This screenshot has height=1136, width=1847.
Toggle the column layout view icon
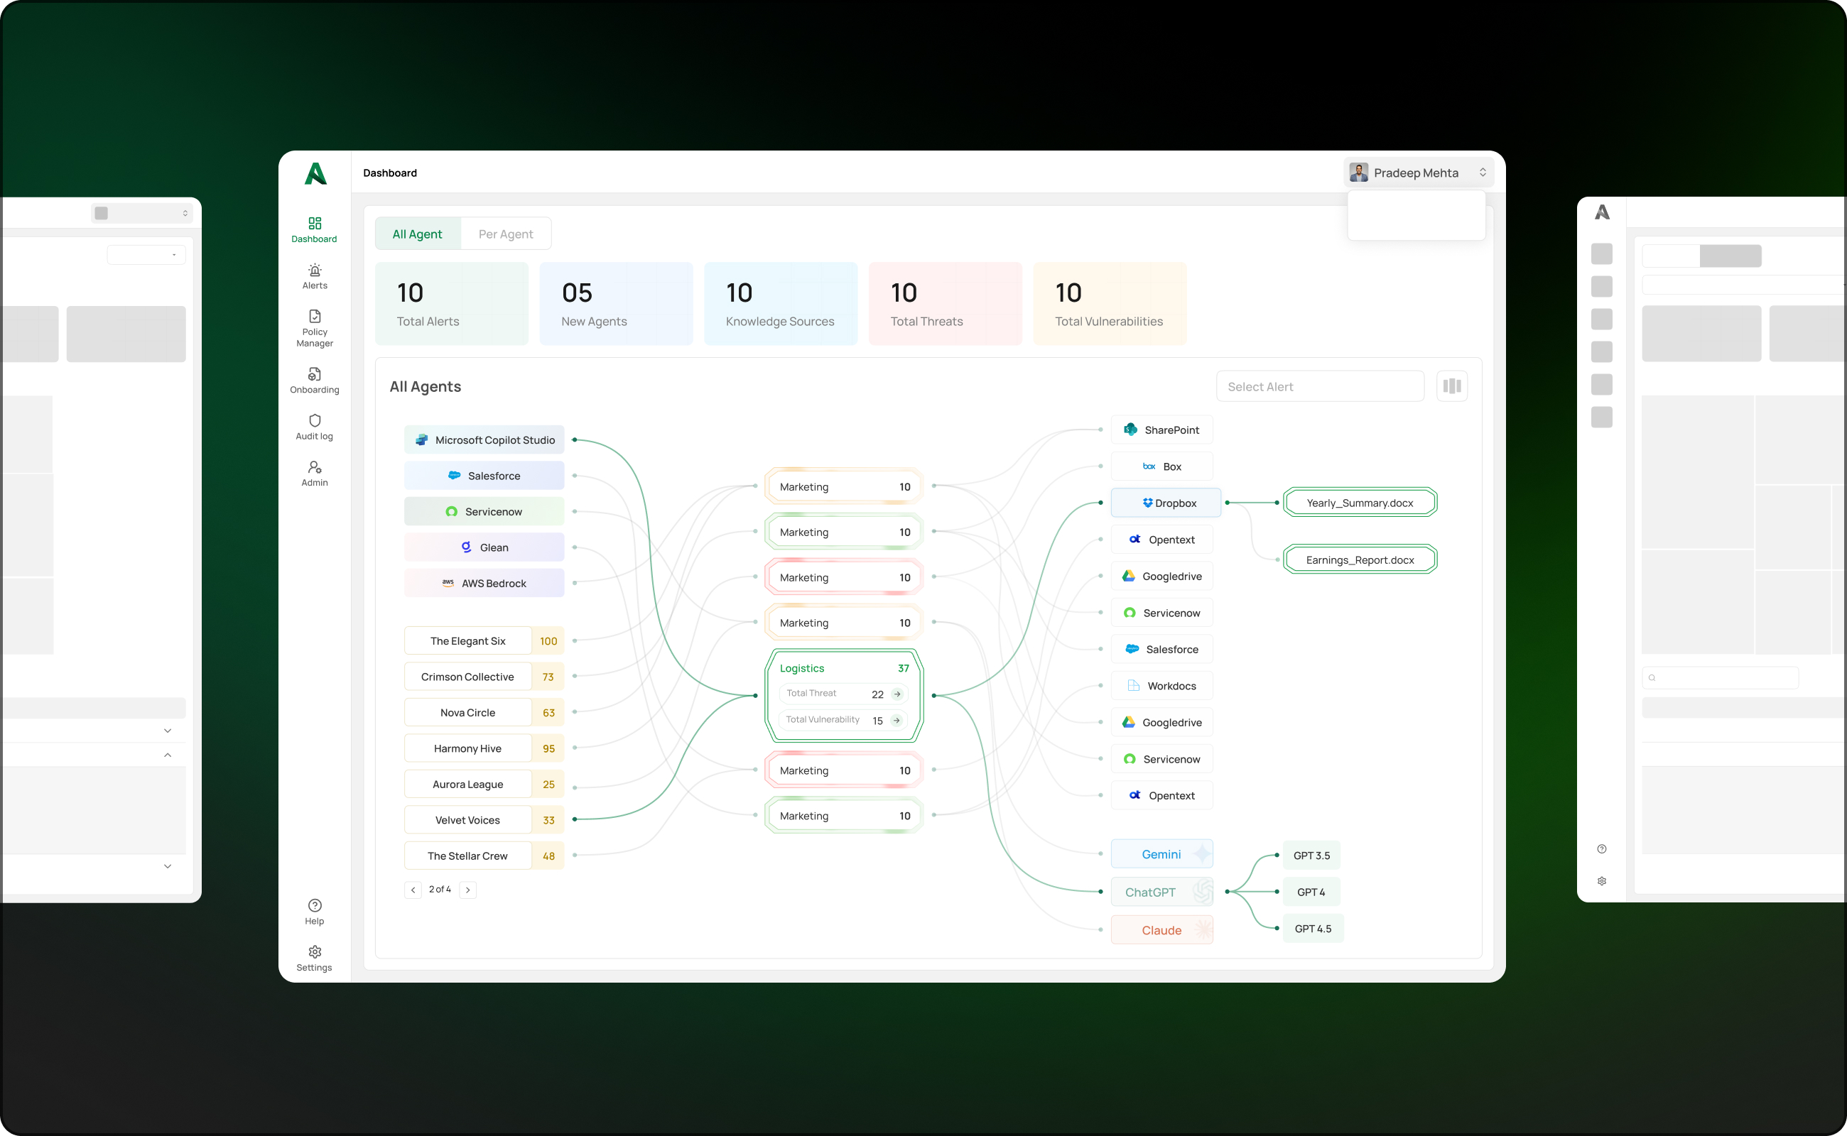1451,386
